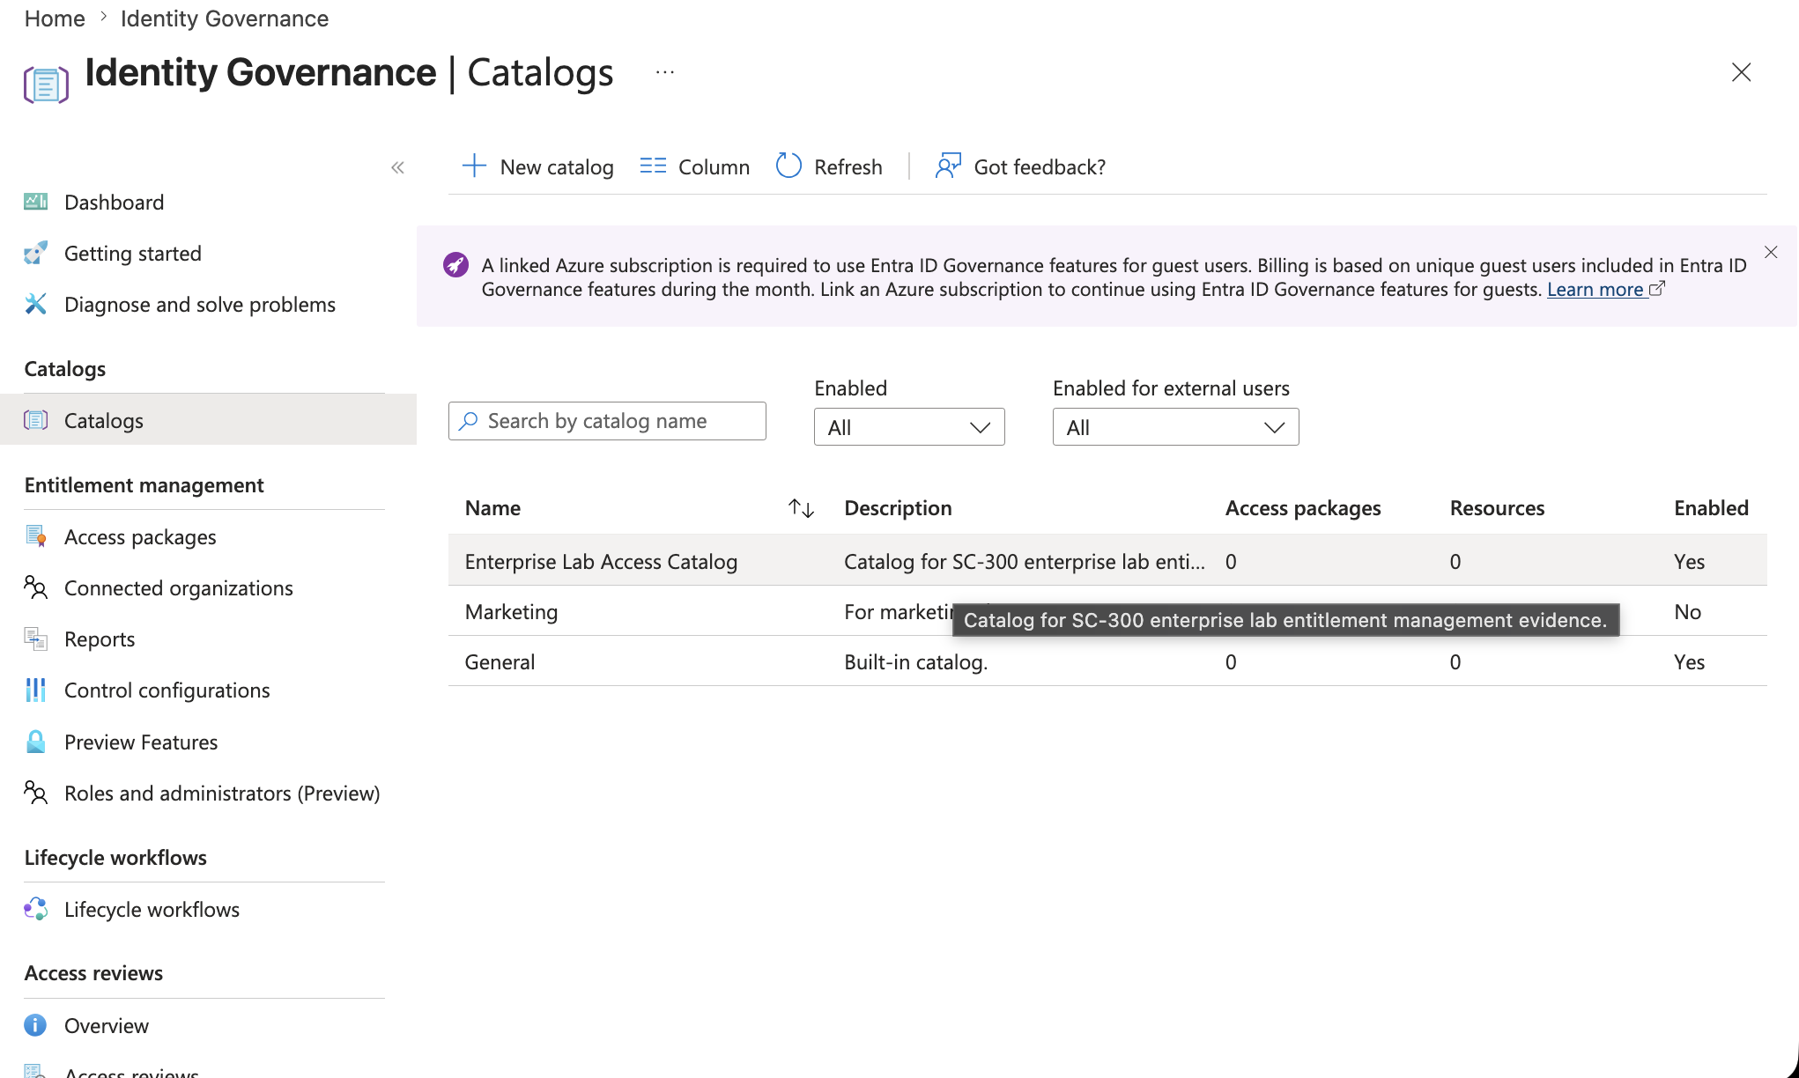Click the New catalog button
This screenshot has width=1799, height=1078.
(x=537, y=166)
